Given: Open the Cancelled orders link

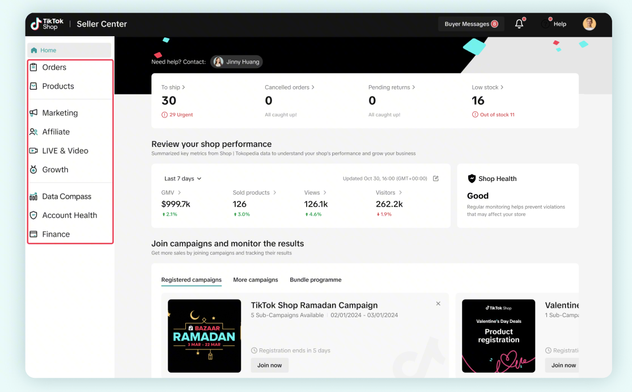Looking at the screenshot, I should pyautogui.click(x=290, y=87).
